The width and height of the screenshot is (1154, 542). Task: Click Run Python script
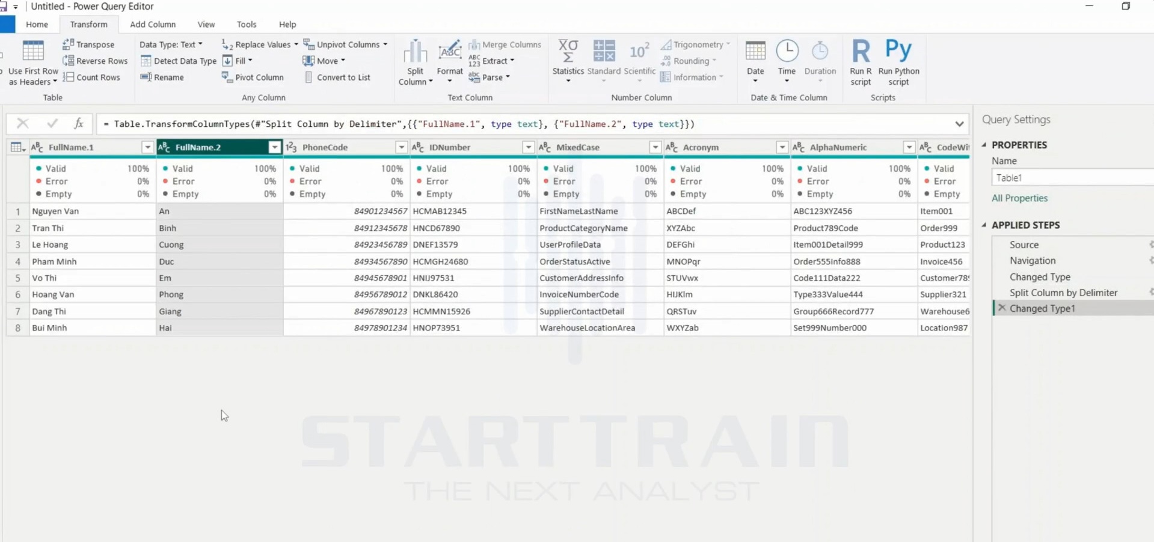(898, 63)
